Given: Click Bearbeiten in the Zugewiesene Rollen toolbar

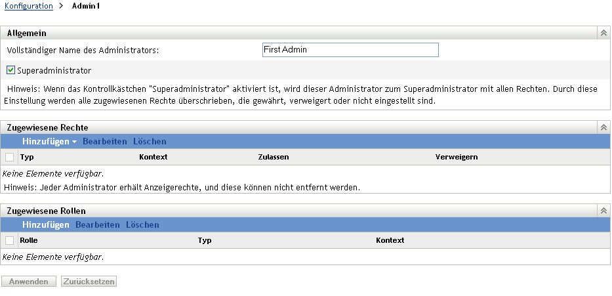Looking at the screenshot, I should 97,224.
